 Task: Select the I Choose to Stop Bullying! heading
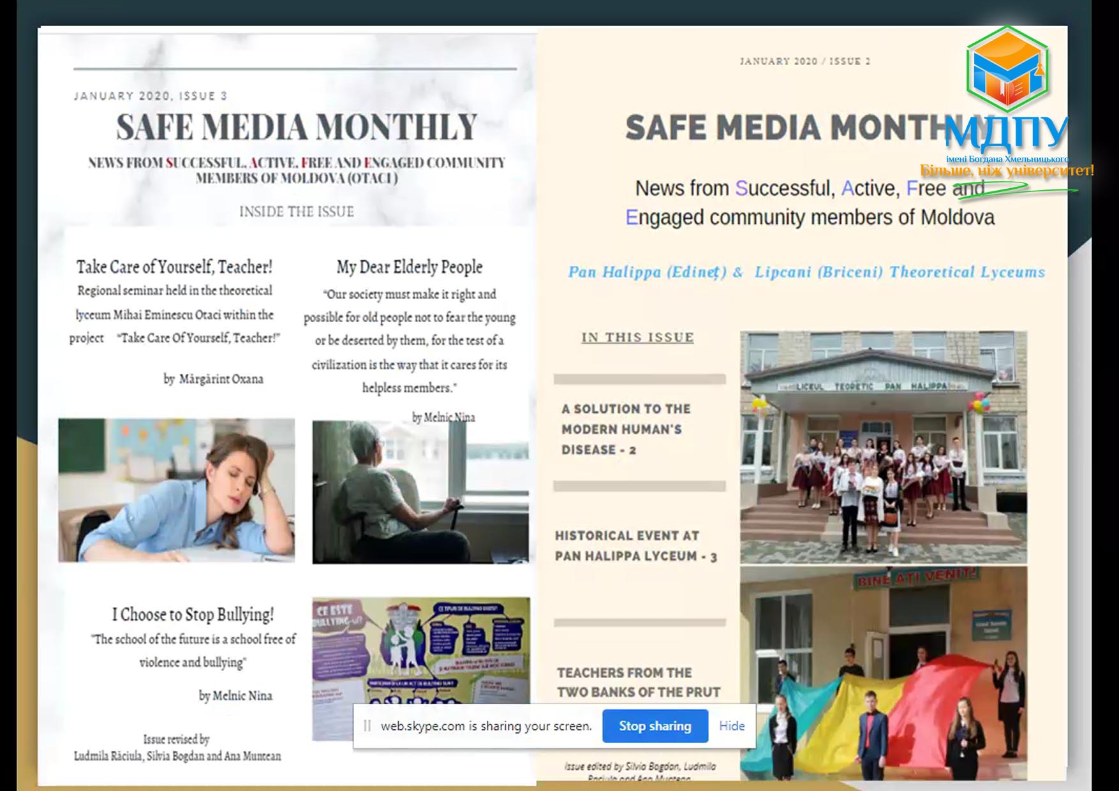pyautogui.click(x=193, y=614)
